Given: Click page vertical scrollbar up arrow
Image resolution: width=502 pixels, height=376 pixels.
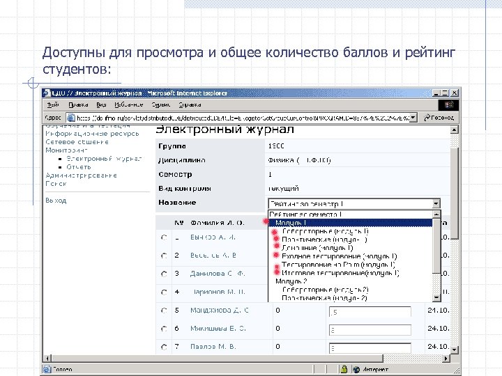Looking at the screenshot, I should click(x=455, y=130).
